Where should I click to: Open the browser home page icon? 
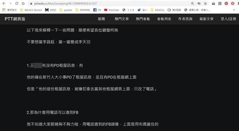click(23, 3)
